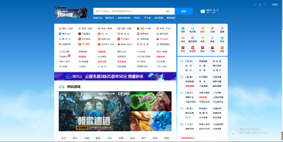Switch to the 汽车 tab

tap(109, 138)
